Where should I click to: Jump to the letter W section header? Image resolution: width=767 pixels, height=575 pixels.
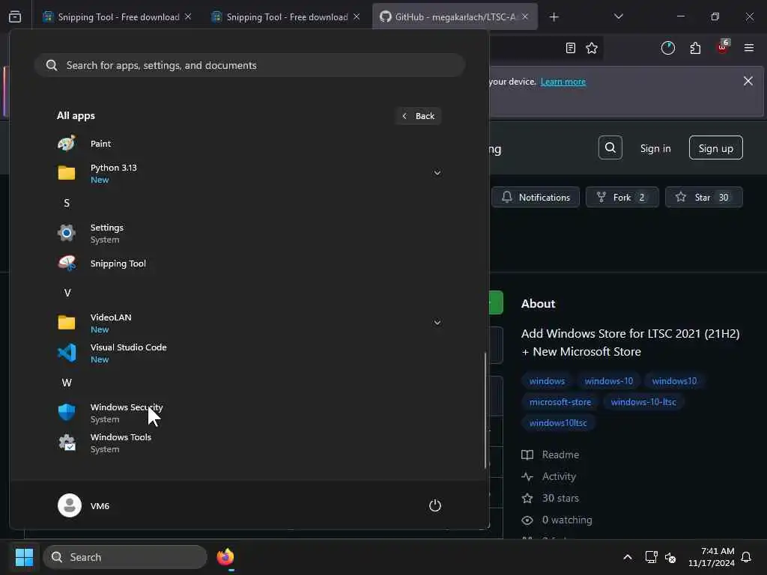[x=67, y=383]
